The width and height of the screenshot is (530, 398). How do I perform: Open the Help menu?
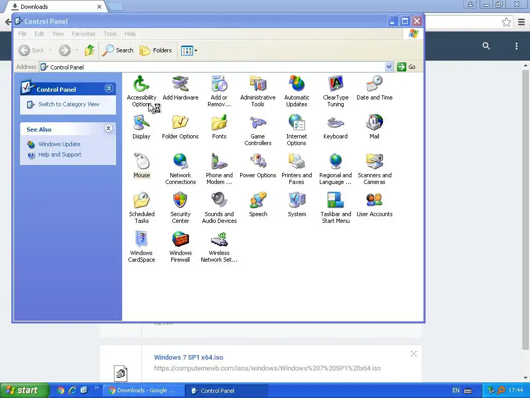(130, 34)
